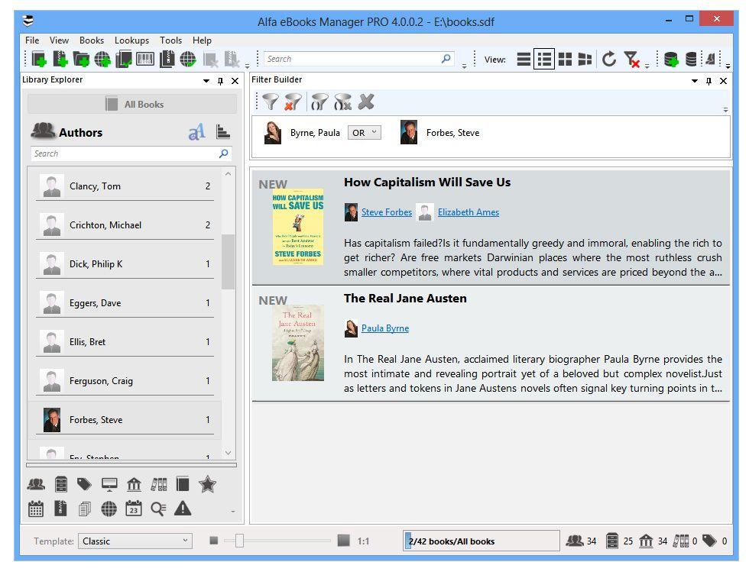Open the saved searches magnifier icon
Viewport: 749px width, 575px height.
point(158,509)
